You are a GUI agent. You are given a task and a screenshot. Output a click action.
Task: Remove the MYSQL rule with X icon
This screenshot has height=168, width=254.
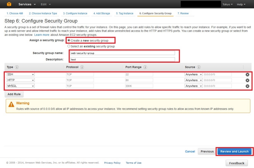click(247, 86)
